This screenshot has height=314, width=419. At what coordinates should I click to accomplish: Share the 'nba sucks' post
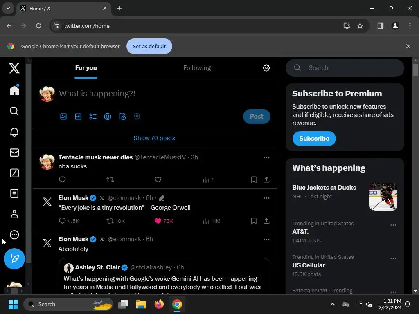click(266, 180)
